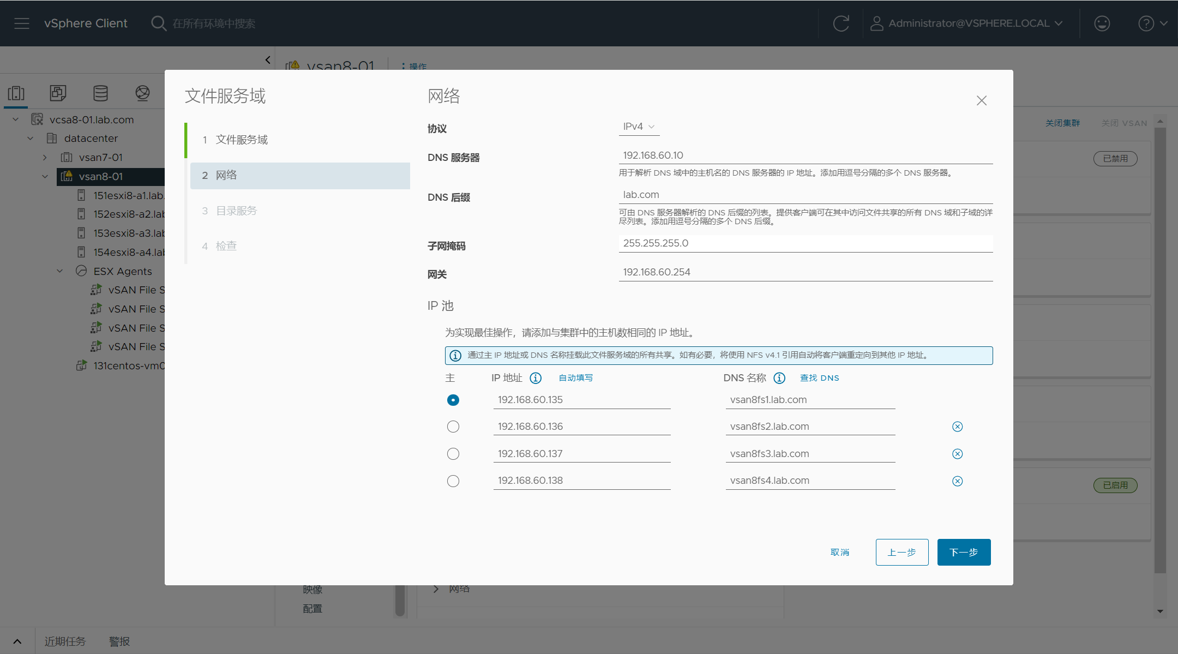Image resolution: width=1178 pixels, height=654 pixels.
Task: Click the background page vertical scrollbar
Action: click(x=1160, y=349)
